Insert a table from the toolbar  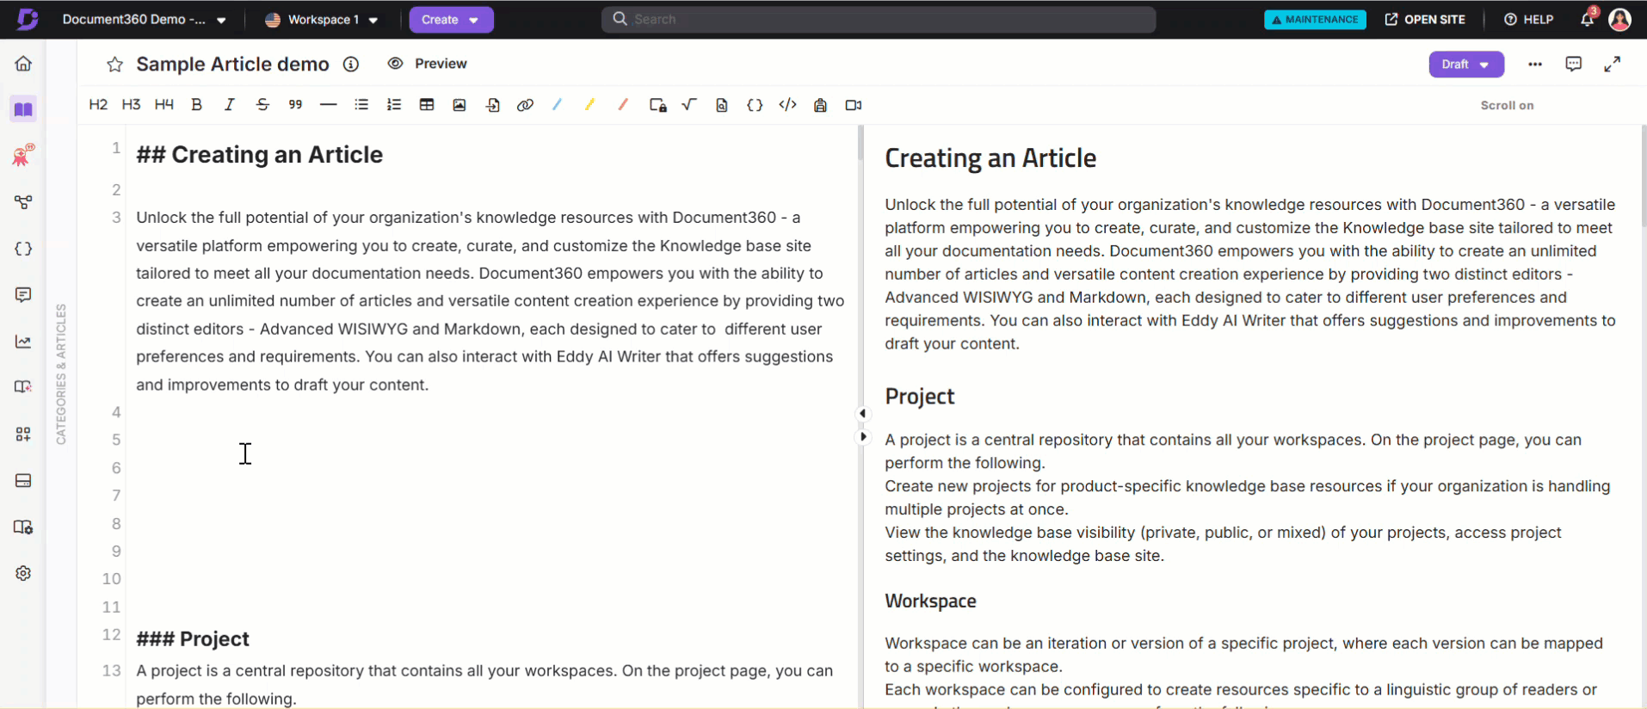pyautogui.click(x=427, y=105)
